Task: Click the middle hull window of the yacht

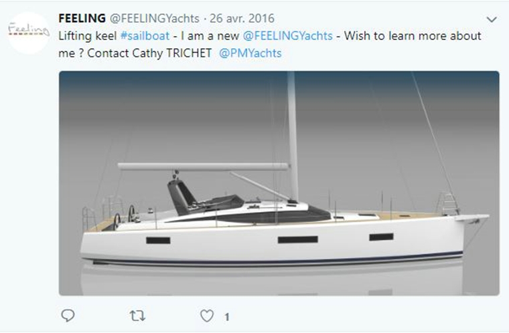Action: (297, 239)
